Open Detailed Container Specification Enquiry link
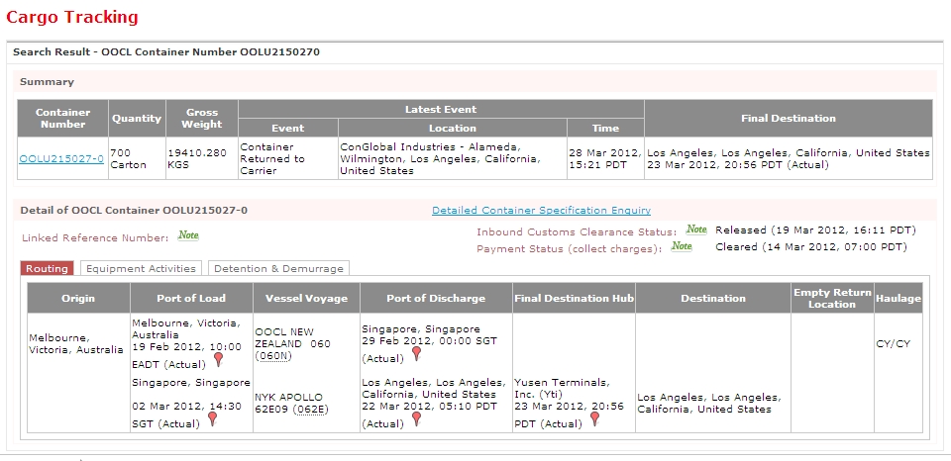Screen dimensions: 951x461 [x=541, y=210]
